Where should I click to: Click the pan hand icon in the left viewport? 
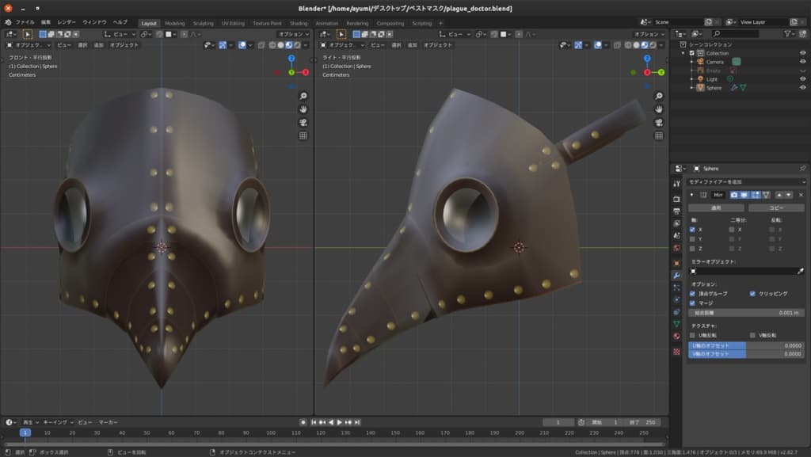pos(303,109)
